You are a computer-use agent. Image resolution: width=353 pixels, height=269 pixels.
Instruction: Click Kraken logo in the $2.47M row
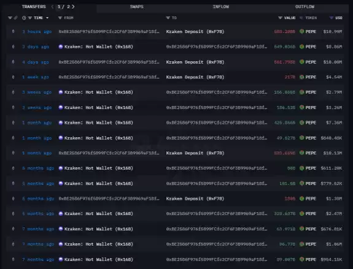point(61,213)
